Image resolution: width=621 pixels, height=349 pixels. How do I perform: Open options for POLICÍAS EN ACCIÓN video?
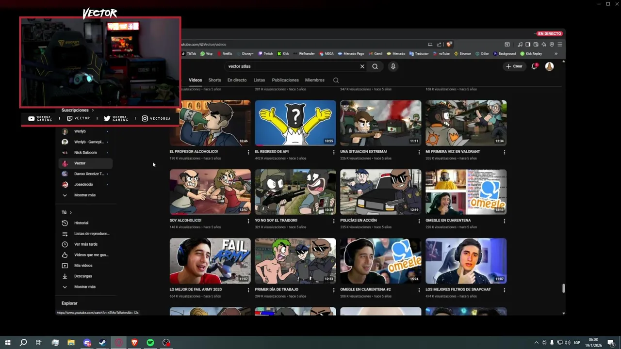coord(419,221)
